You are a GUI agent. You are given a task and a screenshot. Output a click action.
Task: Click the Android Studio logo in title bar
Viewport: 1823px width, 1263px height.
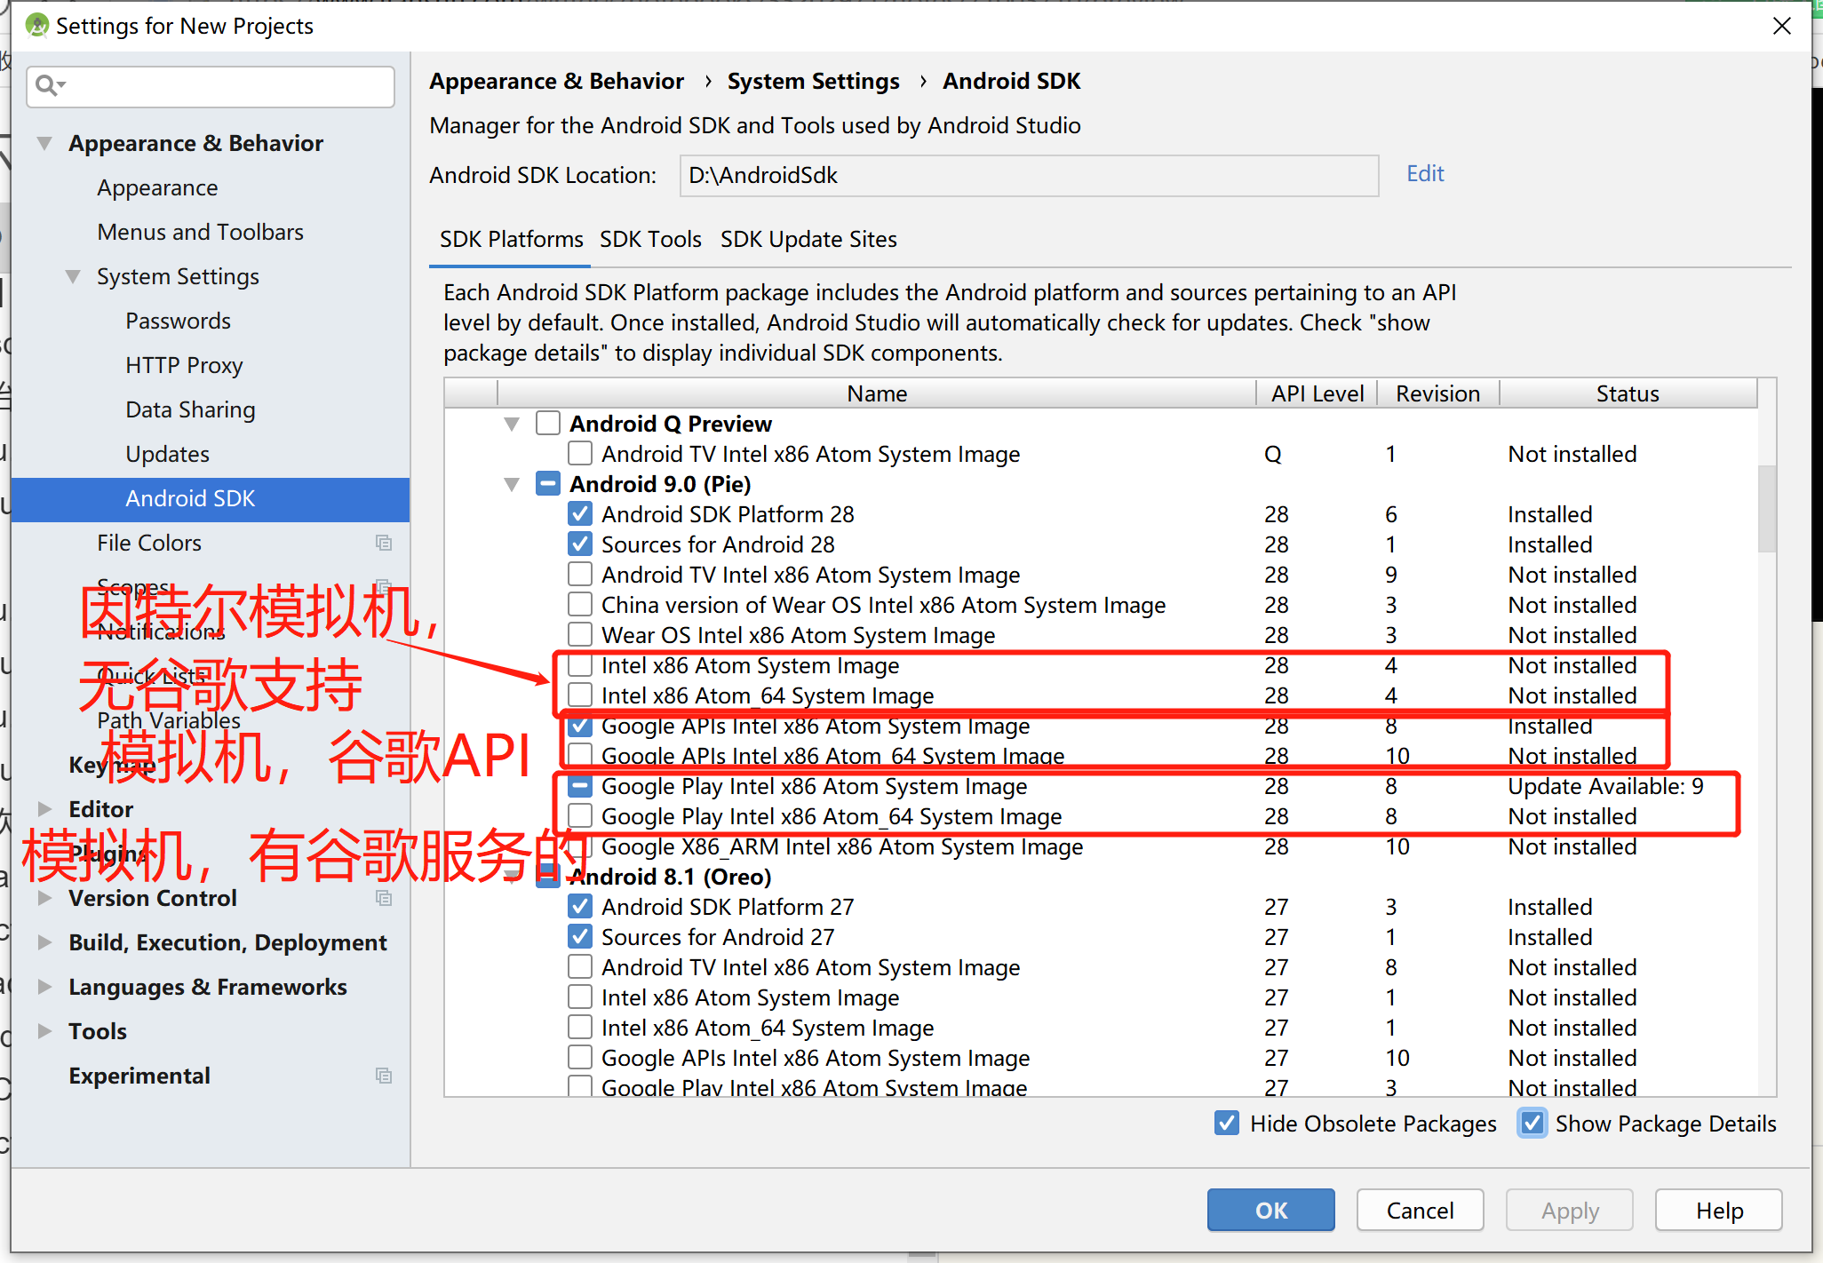[37, 26]
